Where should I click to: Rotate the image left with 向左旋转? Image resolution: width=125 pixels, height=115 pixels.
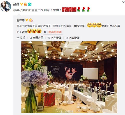(54, 38)
